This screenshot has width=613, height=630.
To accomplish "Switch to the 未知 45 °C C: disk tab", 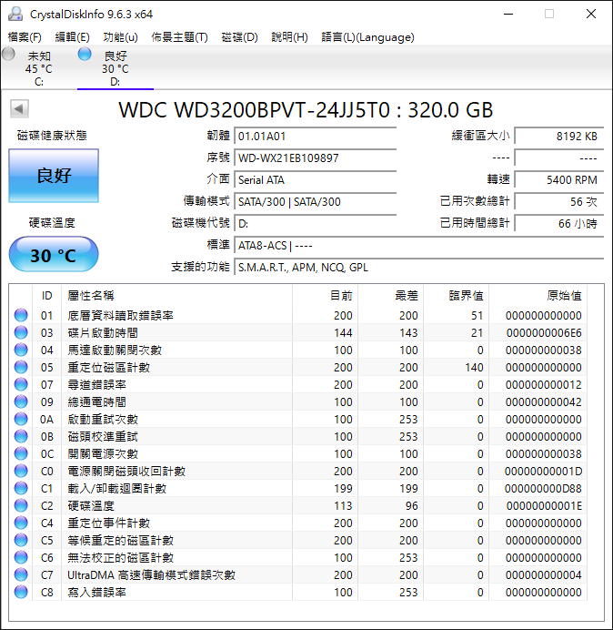I will [x=39, y=68].
